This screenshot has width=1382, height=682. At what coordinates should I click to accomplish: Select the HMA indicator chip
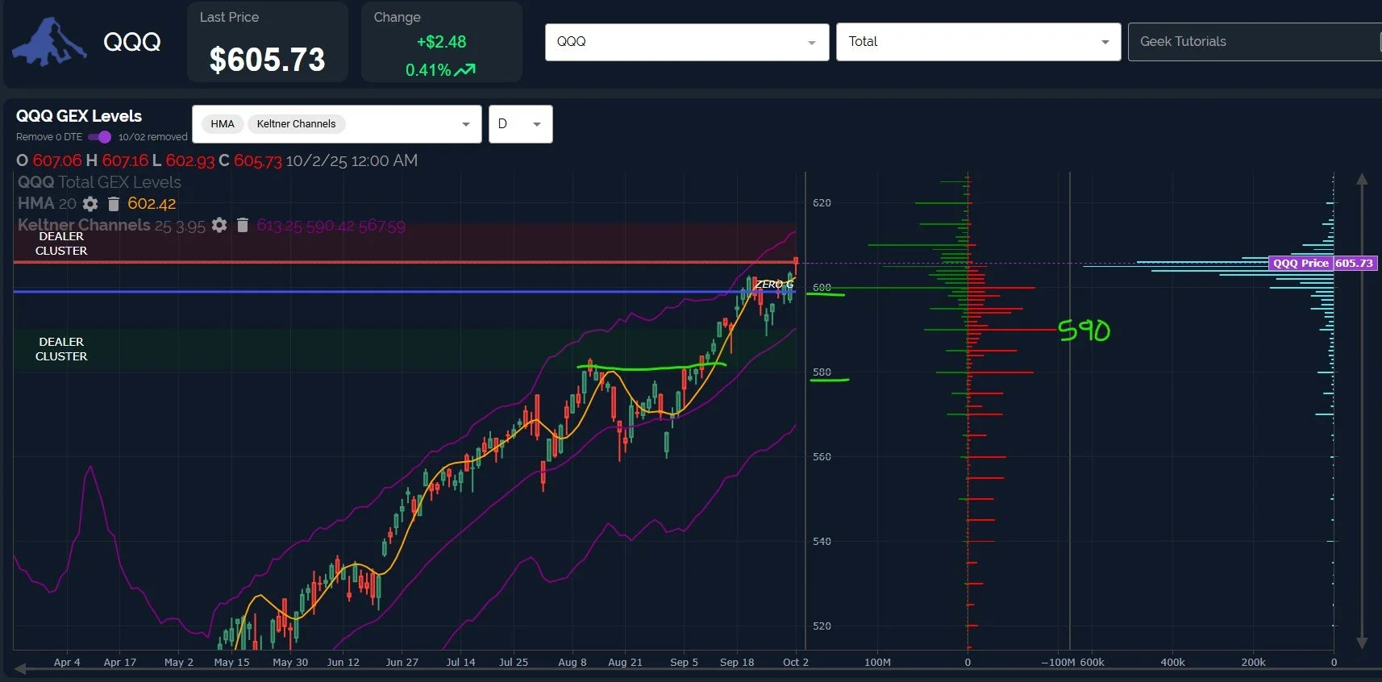tap(223, 124)
